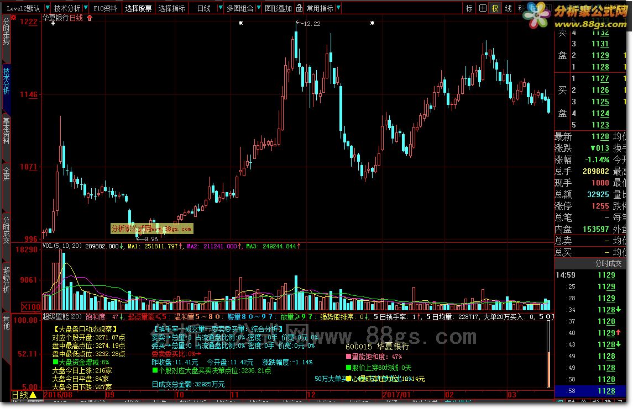Switch to the 全屏 sidebar tab
The width and height of the screenshot is (633, 409).
6,173
